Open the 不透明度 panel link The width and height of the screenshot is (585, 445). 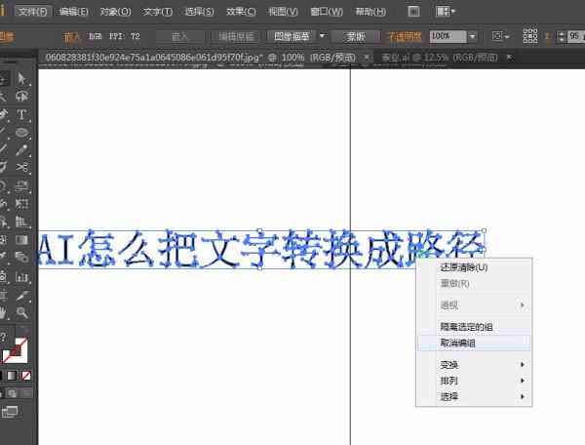[406, 36]
